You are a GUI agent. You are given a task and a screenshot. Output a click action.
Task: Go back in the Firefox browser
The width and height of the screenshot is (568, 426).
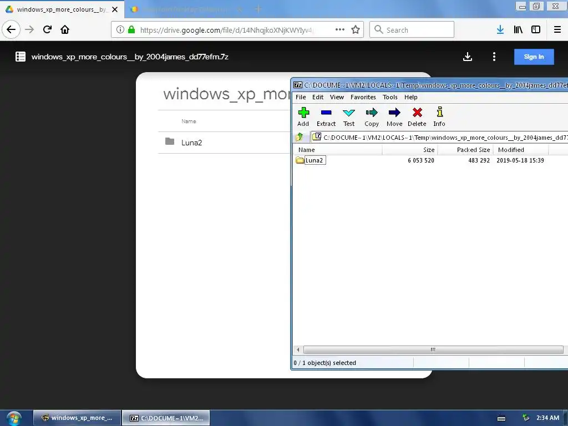point(11,29)
